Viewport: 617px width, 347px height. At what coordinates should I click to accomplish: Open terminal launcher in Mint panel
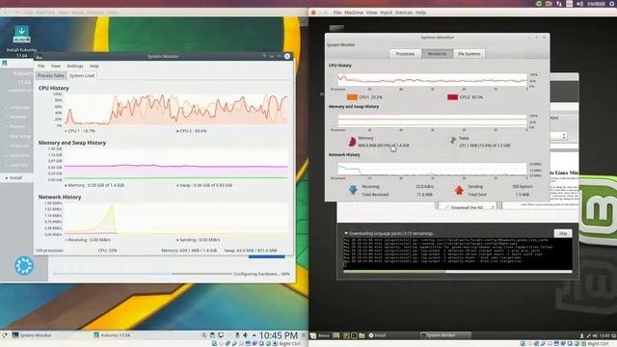354,335
